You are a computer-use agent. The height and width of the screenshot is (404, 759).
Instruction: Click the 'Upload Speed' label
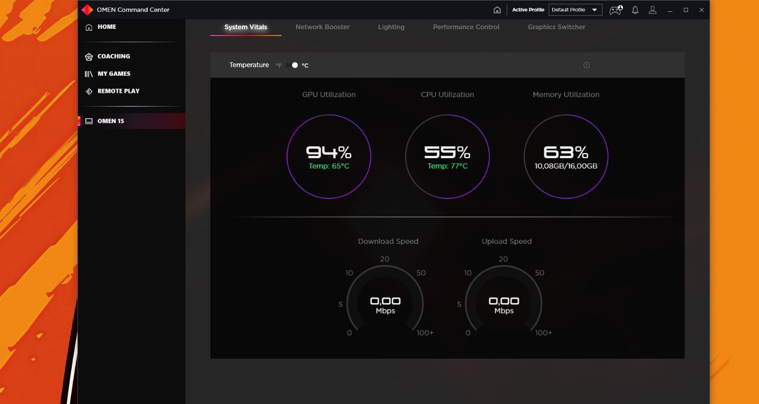pos(507,242)
